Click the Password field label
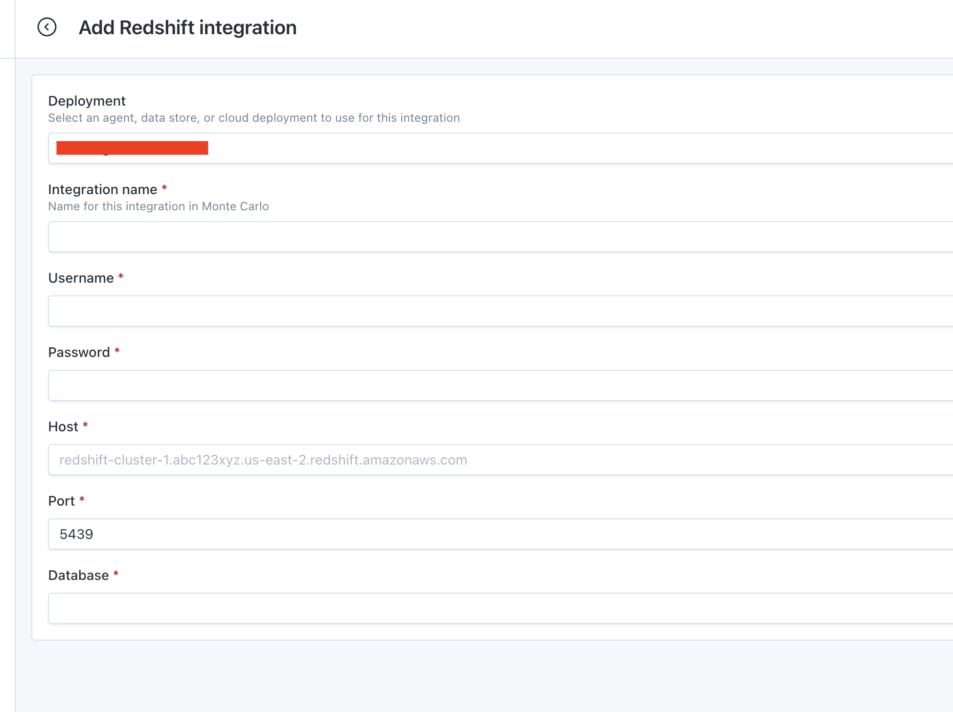The width and height of the screenshot is (953, 712). pos(79,352)
